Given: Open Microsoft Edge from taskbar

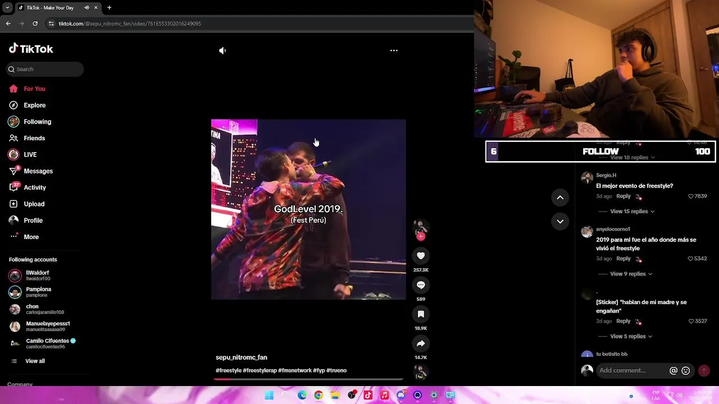Looking at the screenshot, I should point(302,395).
